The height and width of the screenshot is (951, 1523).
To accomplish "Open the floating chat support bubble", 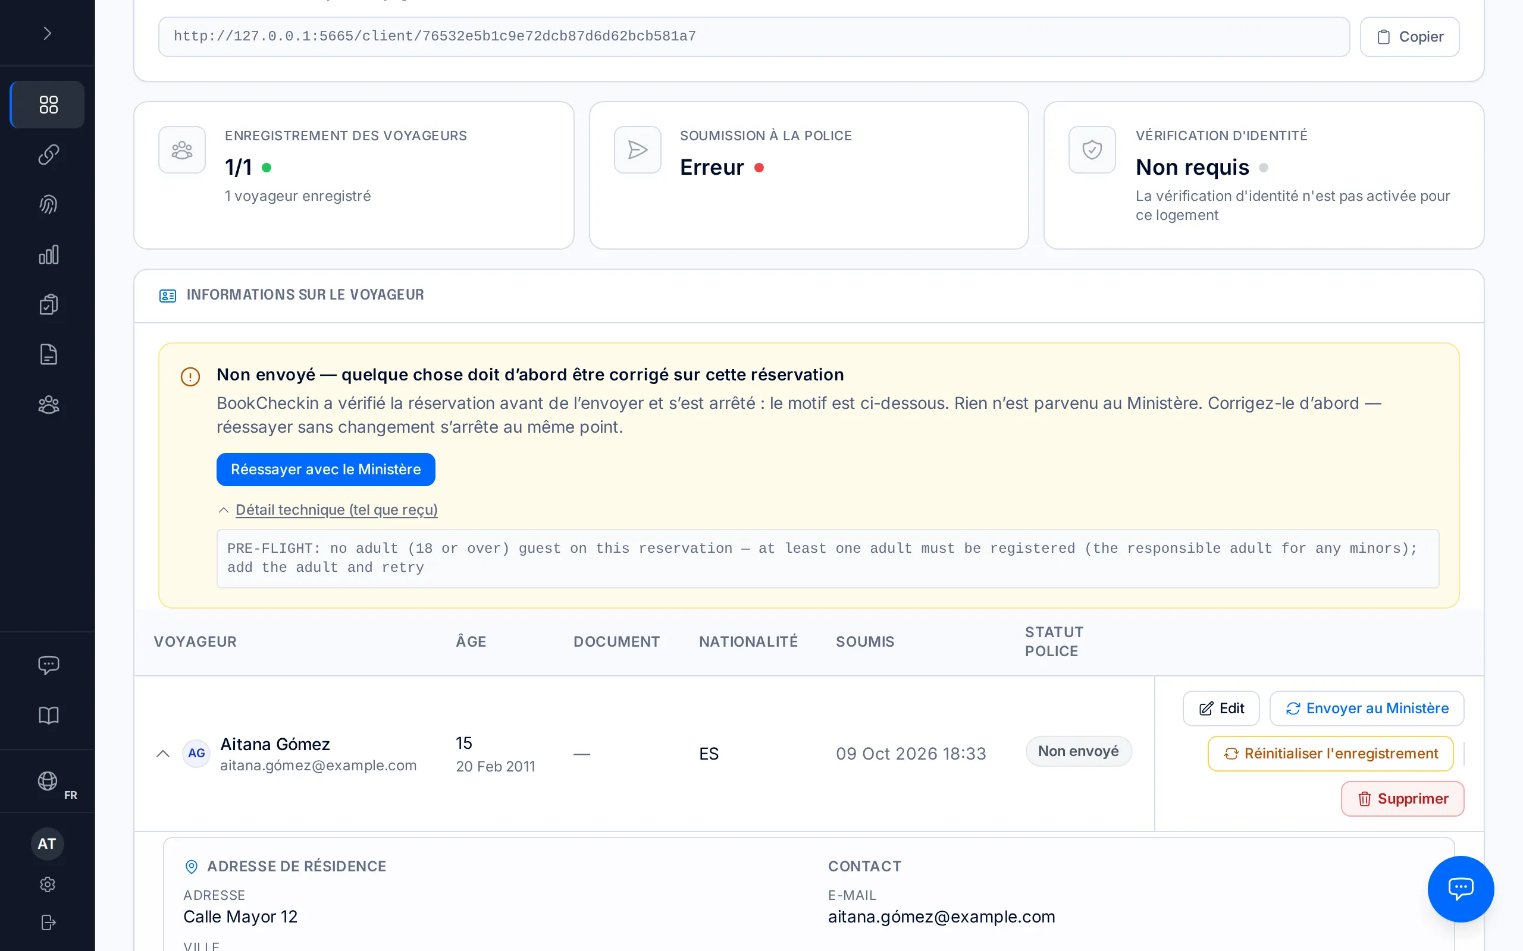I will click(1460, 889).
